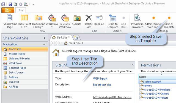Viewport: 176px width, 103px height.
Task: Open Data Sources in Navigation
Action: (25, 73)
